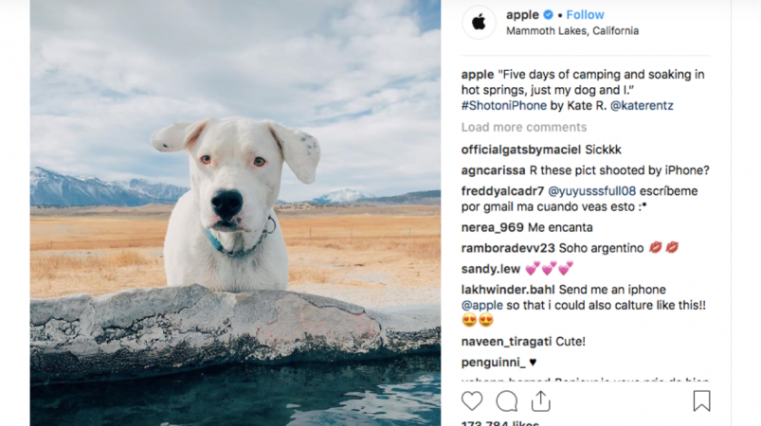Save the post with the bookmark icon
This screenshot has width=761, height=426.
[701, 401]
